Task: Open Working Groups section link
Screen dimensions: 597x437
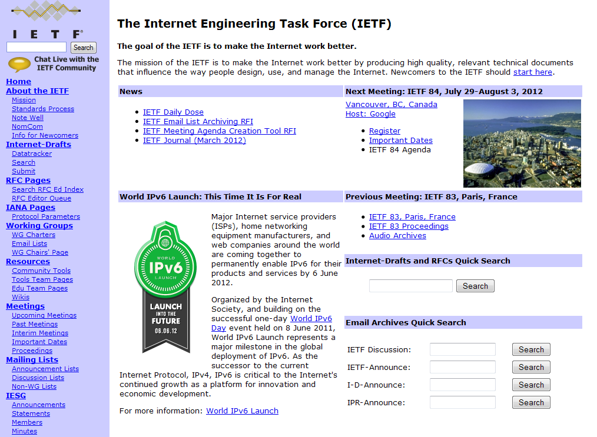Action: pos(39,225)
